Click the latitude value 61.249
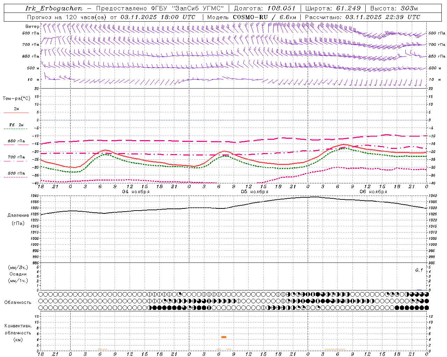 click(348, 8)
